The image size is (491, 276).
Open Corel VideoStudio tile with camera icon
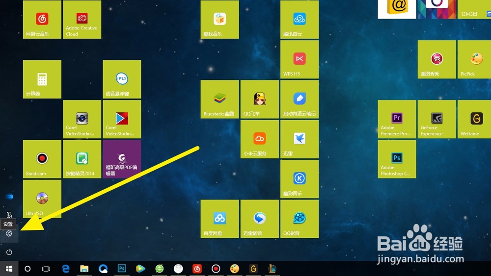pyautogui.click(x=82, y=119)
